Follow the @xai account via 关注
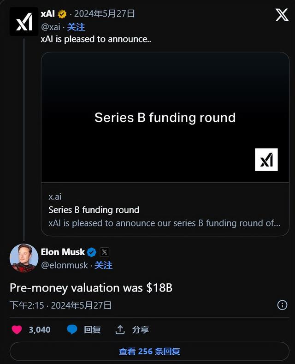Screen dimensions: 295x364 pos(76,27)
